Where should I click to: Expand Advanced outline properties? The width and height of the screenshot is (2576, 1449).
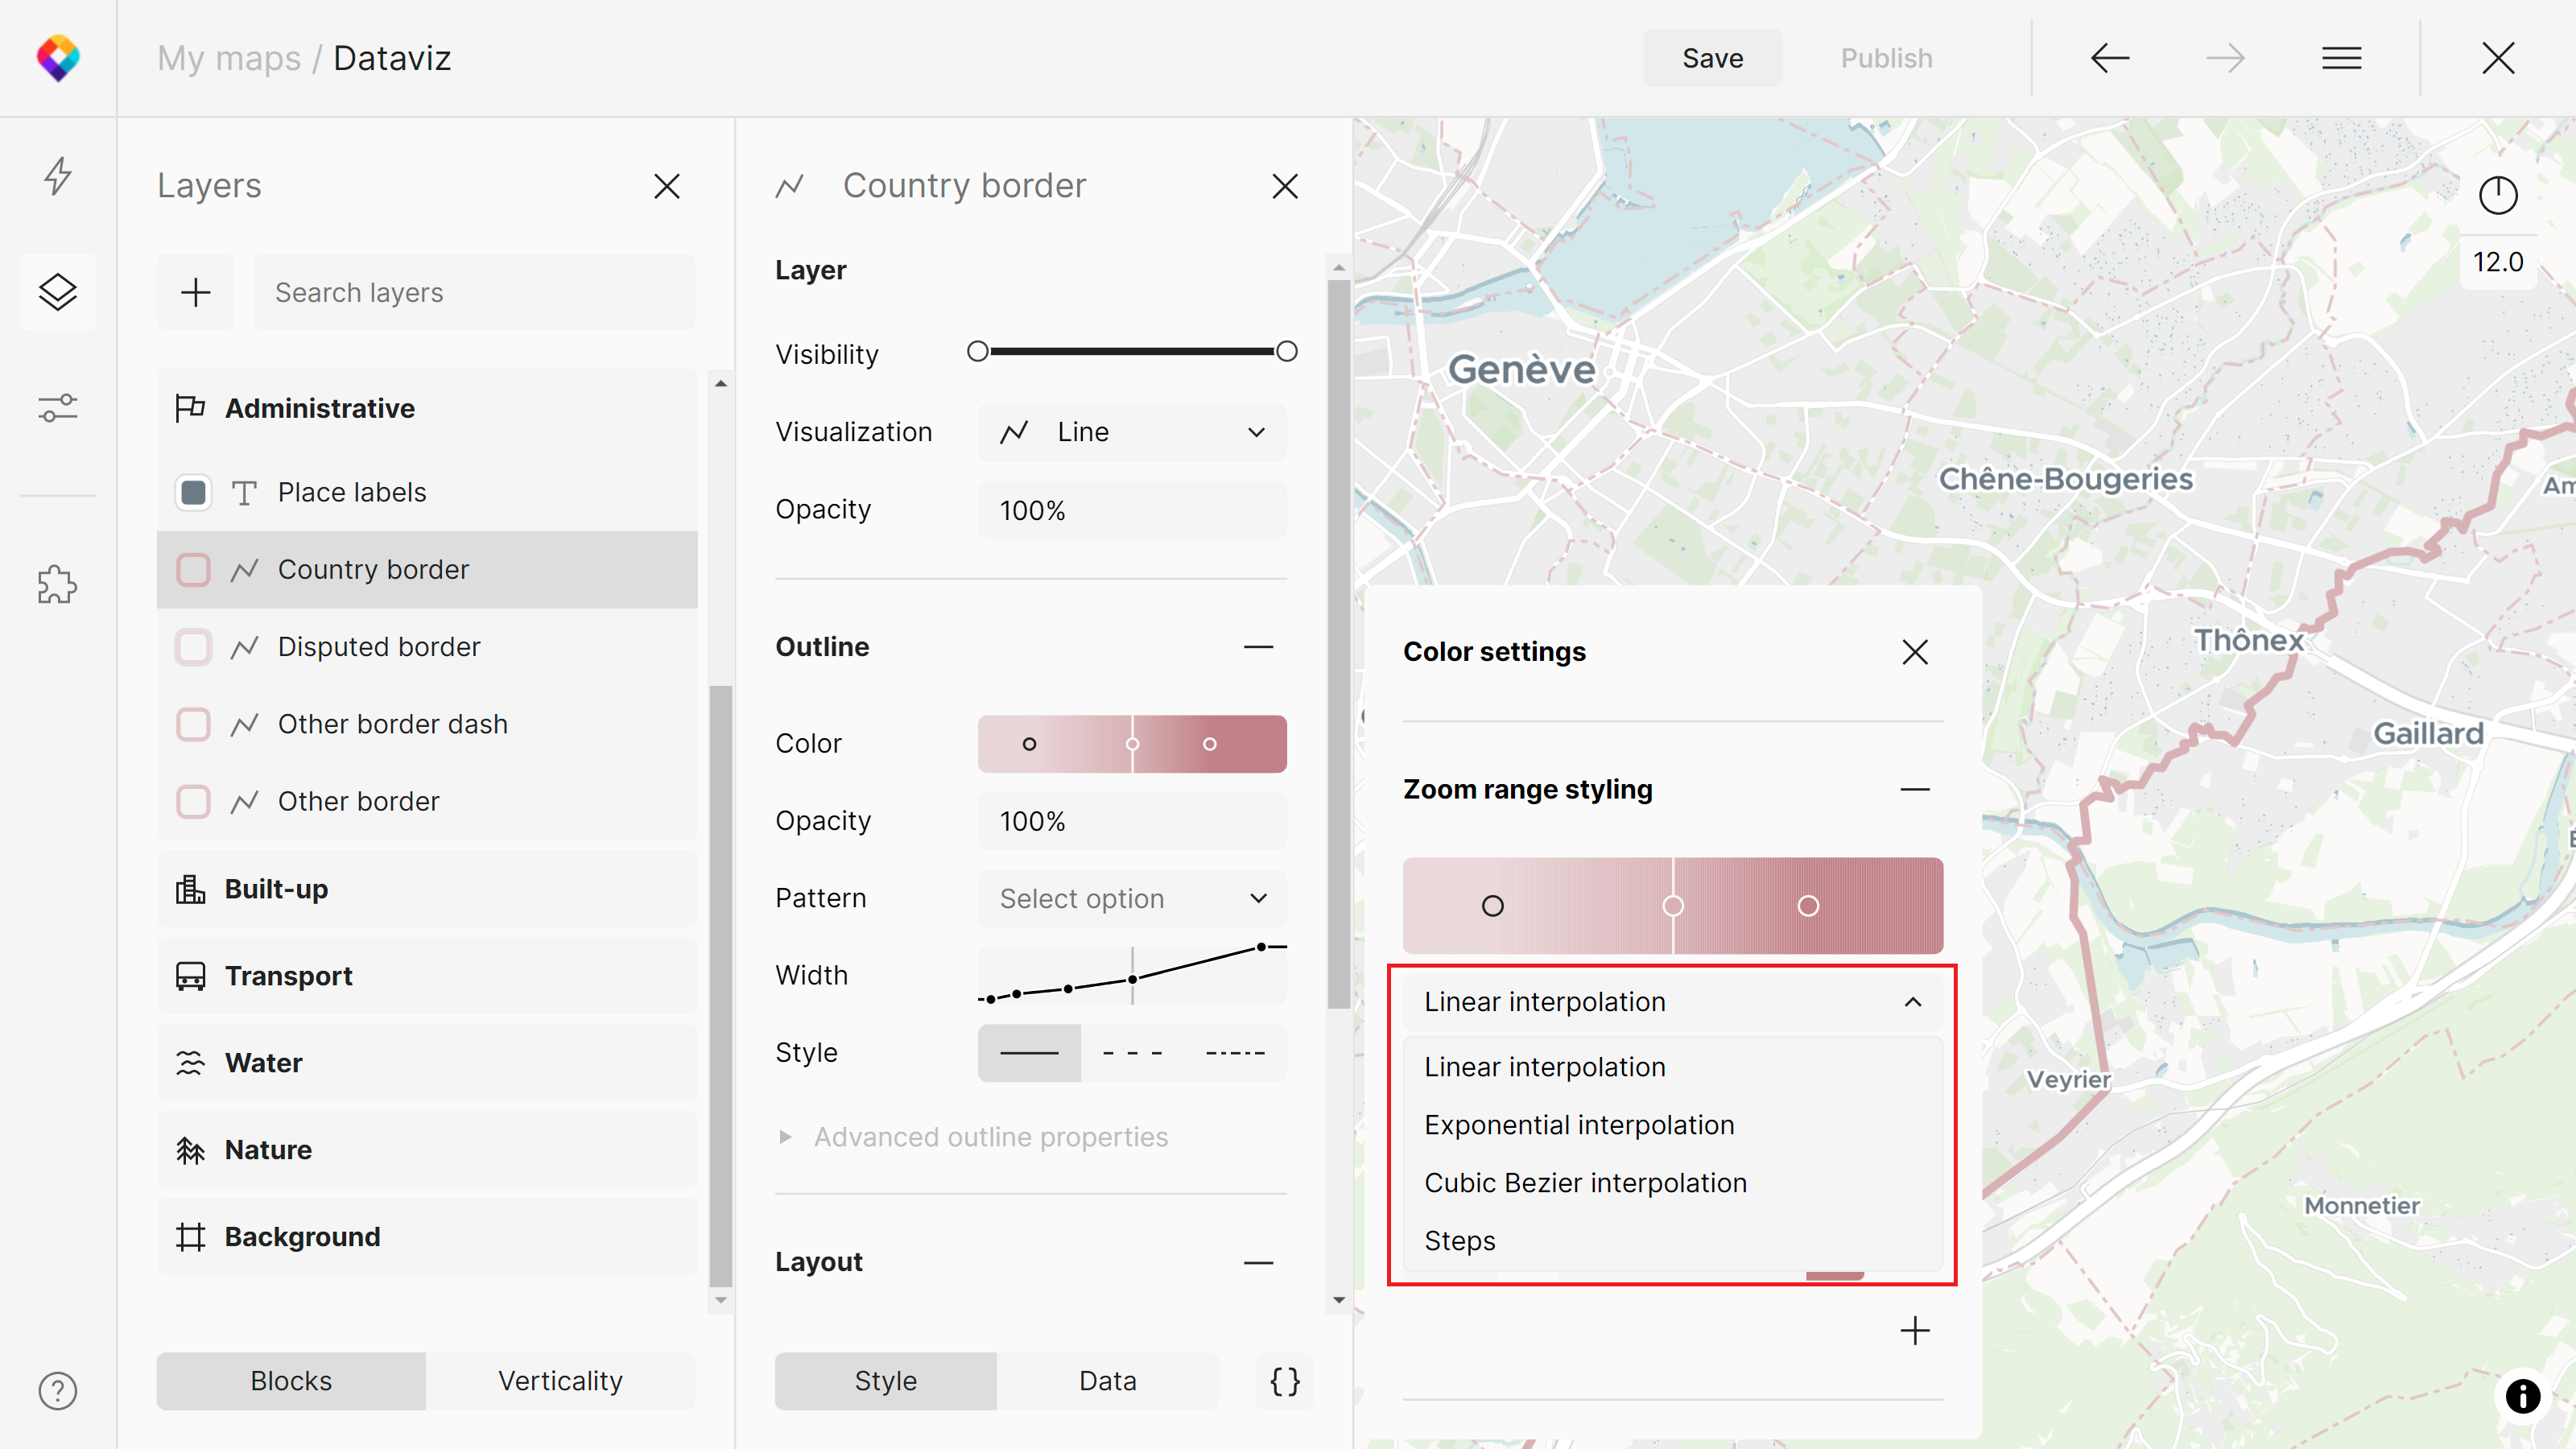coord(990,1137)
